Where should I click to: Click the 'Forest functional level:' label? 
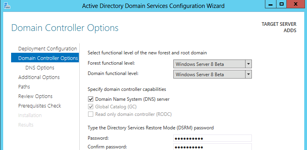tap(111, 63)
